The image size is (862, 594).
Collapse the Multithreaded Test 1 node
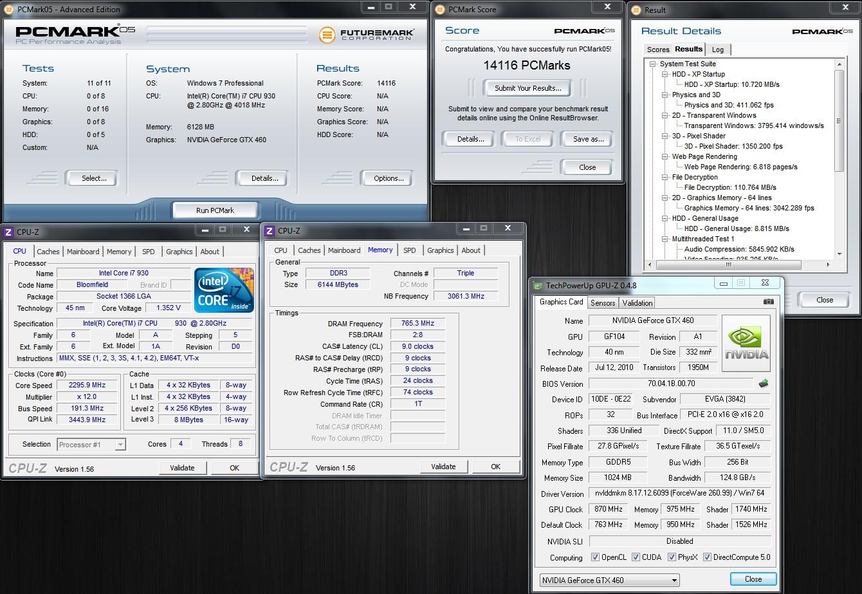point(665,239)
